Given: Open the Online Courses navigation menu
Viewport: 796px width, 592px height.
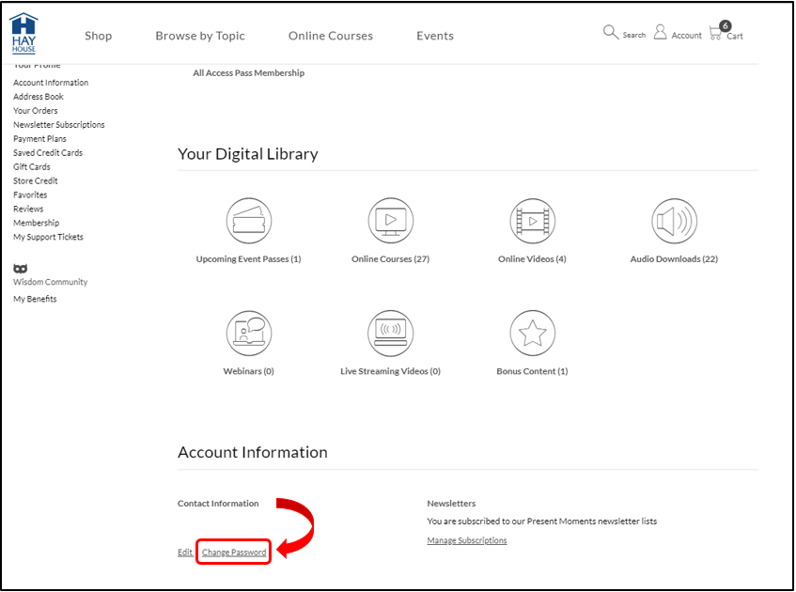Looking at the screenshot, I should (331, 36).
